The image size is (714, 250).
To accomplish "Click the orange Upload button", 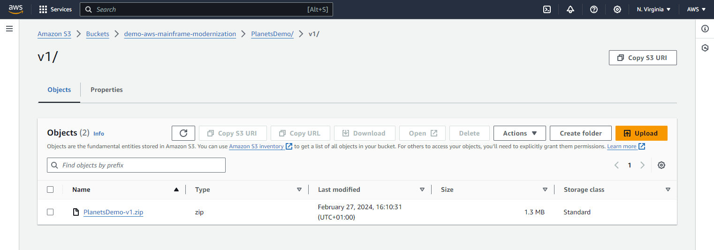I will [x=641, y=133].
